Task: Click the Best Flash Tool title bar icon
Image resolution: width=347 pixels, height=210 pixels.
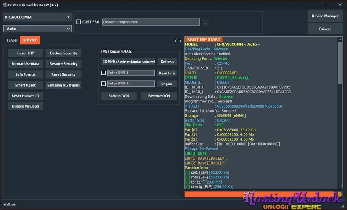Action: point(4,5)
